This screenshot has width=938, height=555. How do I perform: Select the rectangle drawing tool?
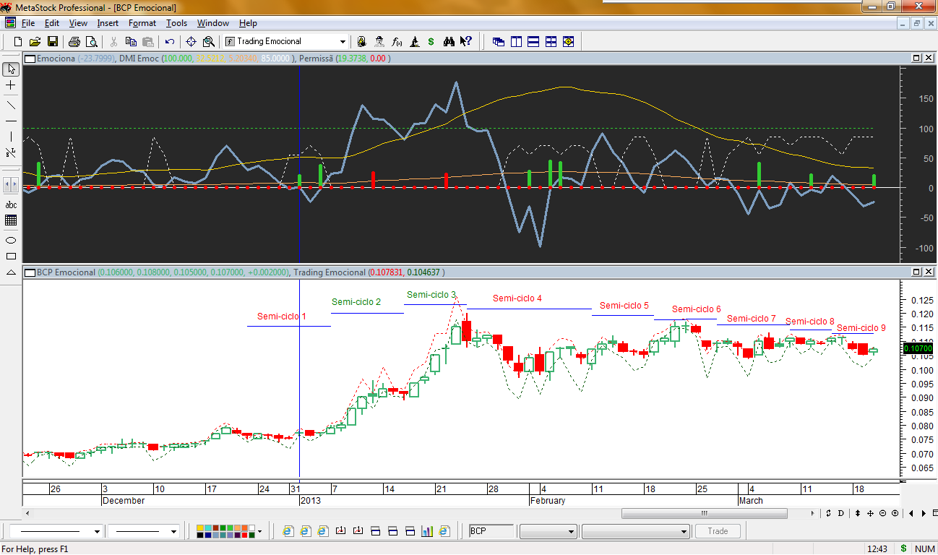tap(11, 256)
